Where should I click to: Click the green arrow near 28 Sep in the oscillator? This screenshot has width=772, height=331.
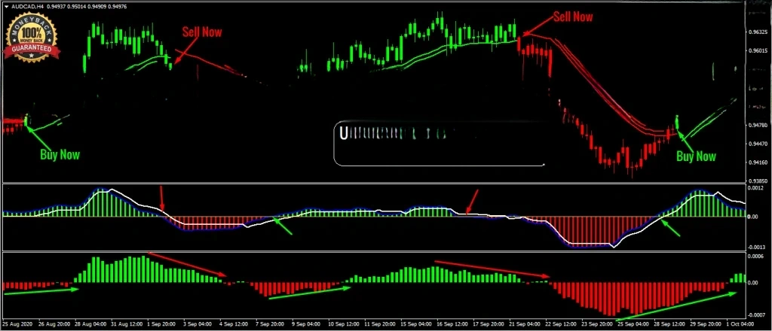[x=670, y=224]
